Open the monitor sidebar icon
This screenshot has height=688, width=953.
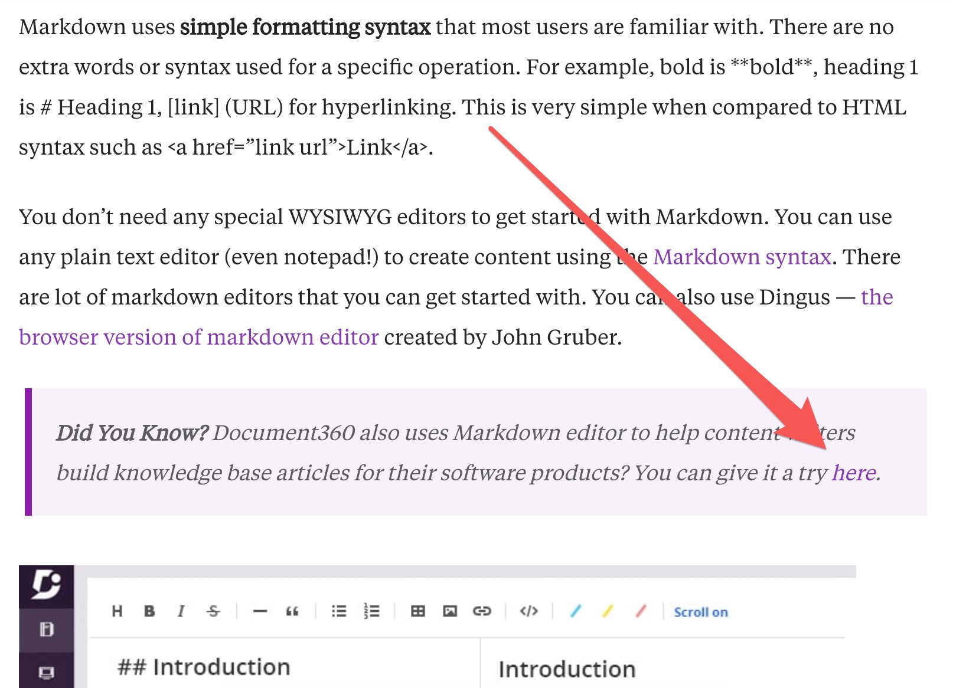46,673
